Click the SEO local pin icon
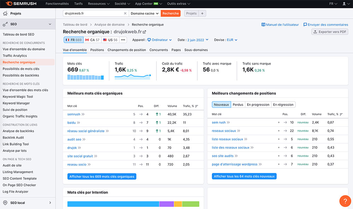The image size is (353, 209). (5, 203)
